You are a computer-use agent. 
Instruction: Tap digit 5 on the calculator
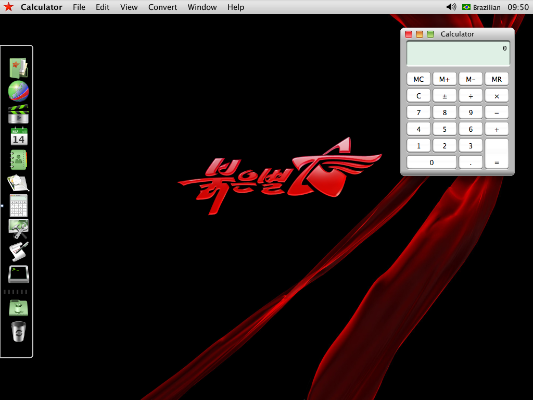(445, 129)
